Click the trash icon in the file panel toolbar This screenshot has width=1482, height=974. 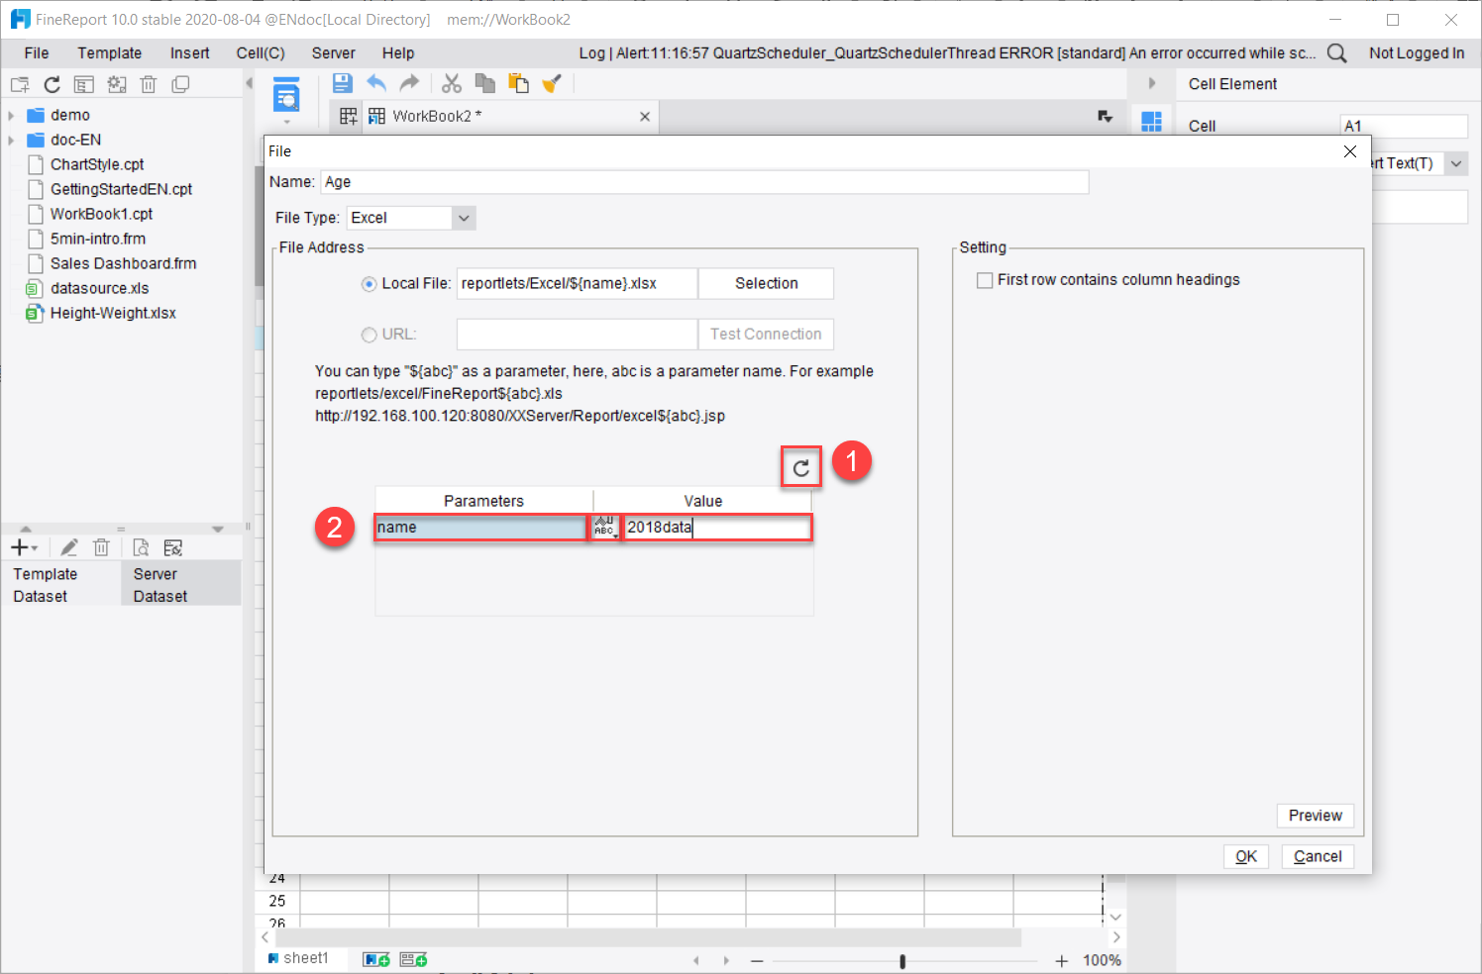(149, 84)
